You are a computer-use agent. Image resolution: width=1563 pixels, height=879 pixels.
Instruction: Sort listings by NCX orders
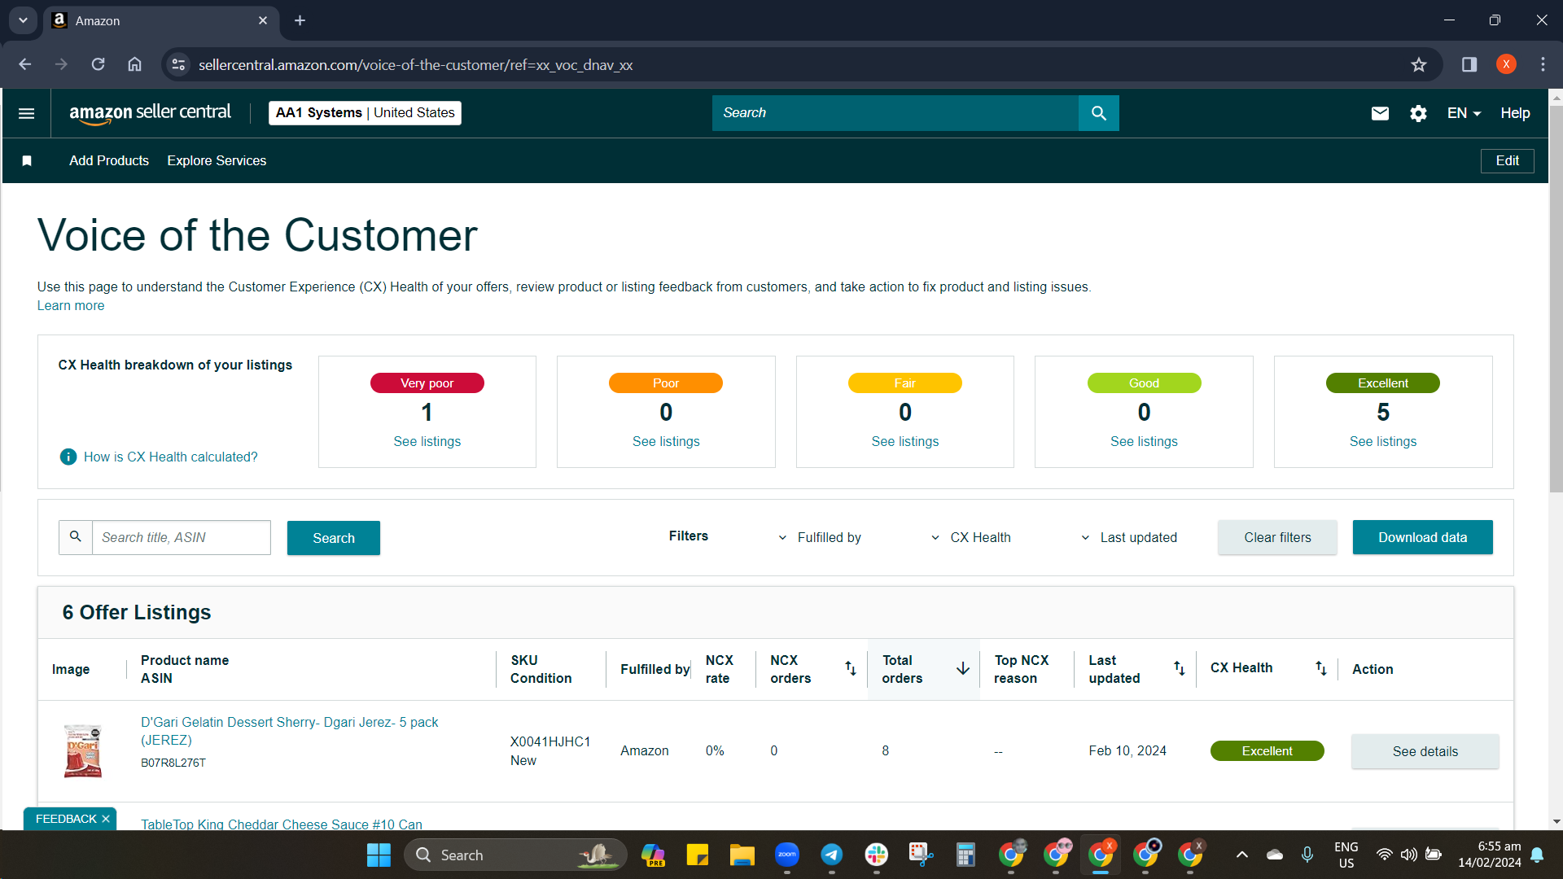(851, 668)
